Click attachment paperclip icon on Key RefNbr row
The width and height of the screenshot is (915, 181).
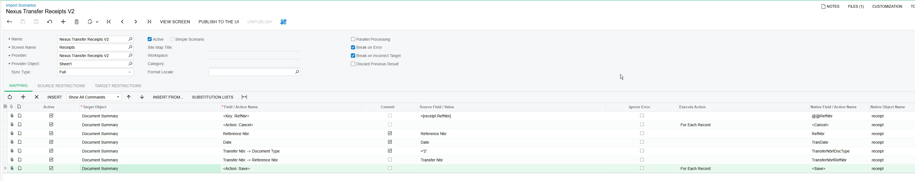click(12, 116)
